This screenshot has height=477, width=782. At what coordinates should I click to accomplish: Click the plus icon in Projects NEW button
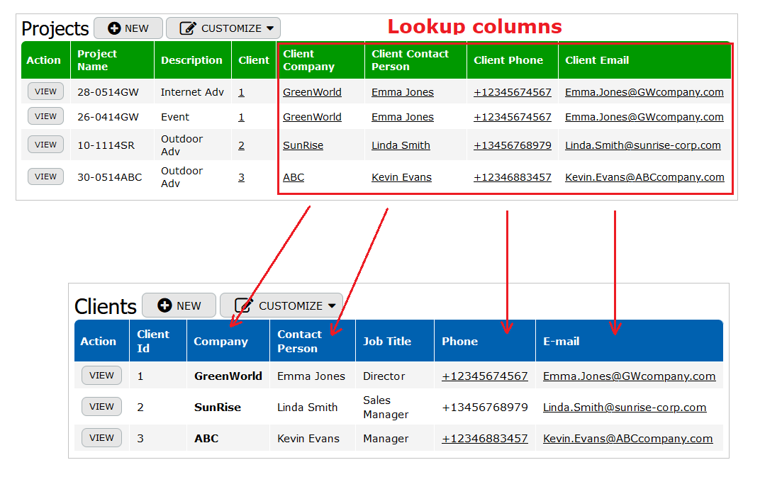[x=114, y=28]
